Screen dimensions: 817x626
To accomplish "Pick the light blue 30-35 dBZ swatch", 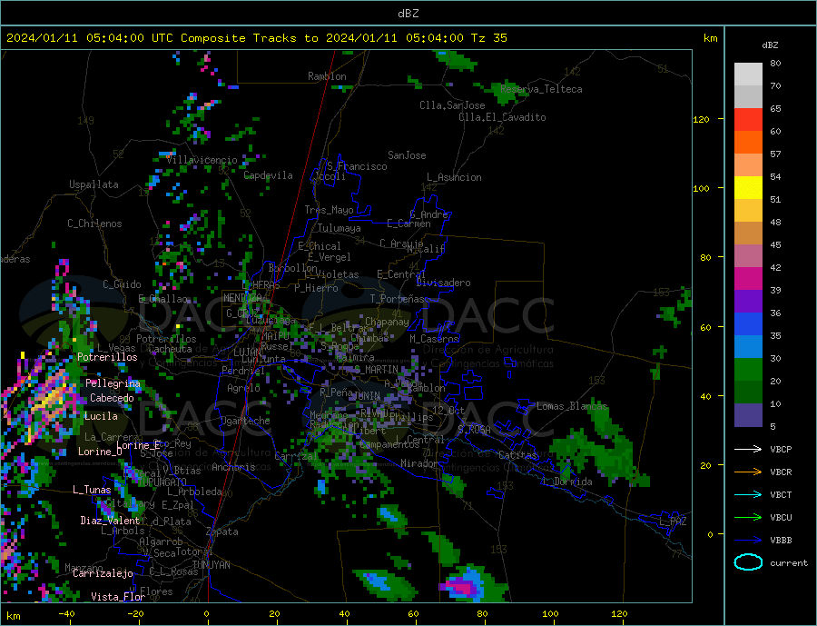I will pos(748,346).
